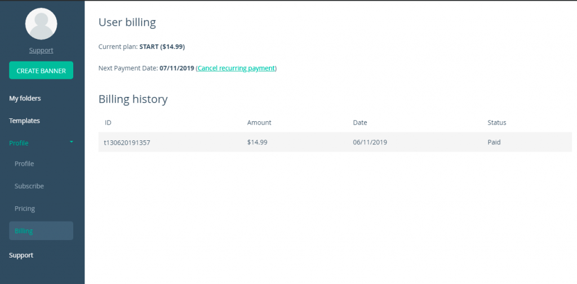Open the Subscribe page
The width and height of the screenshot is (577, 284).
(29, 186)
